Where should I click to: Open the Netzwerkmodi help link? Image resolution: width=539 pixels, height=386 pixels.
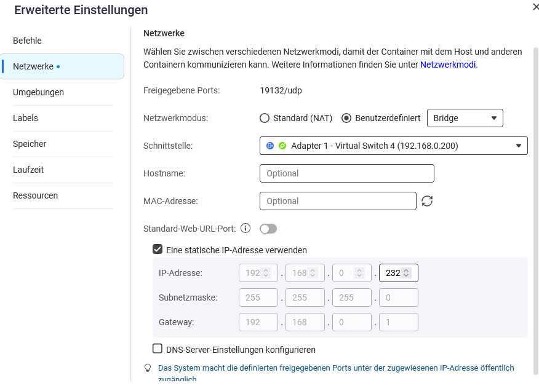tap(448, 64)
